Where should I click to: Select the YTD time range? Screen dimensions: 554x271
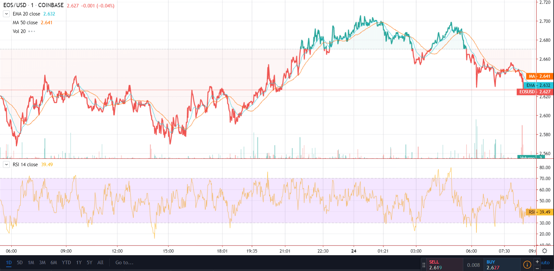pyautogui.click(x=66, y=263)
